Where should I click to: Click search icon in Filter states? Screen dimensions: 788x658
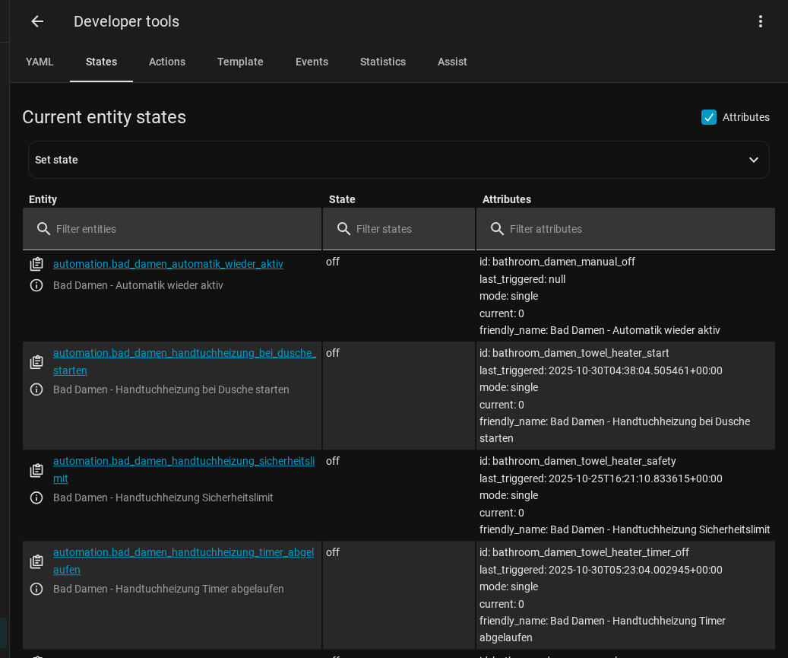click(x=343, y=229)
